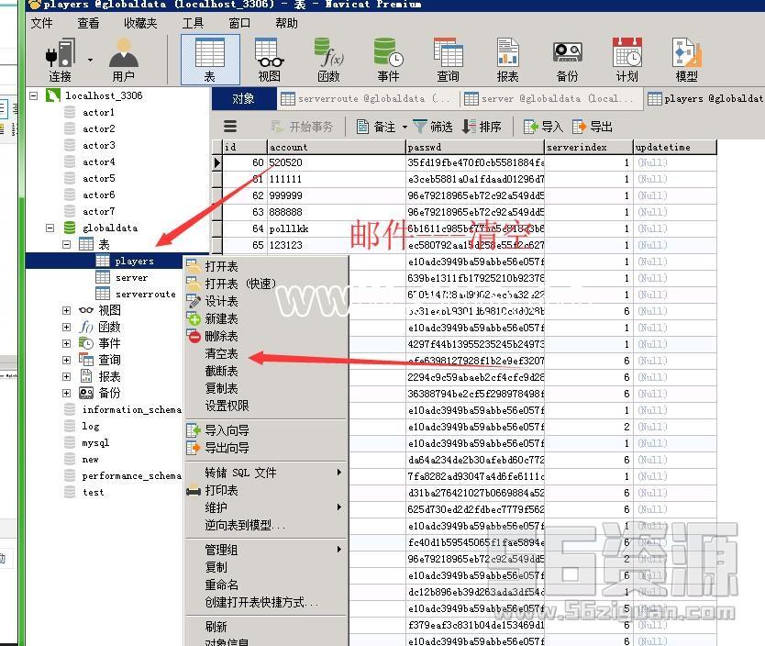Open the 备份 (Backup) toolbar icon
The width and height of the screenshot is (765, 646).
(x=567, y=59)
